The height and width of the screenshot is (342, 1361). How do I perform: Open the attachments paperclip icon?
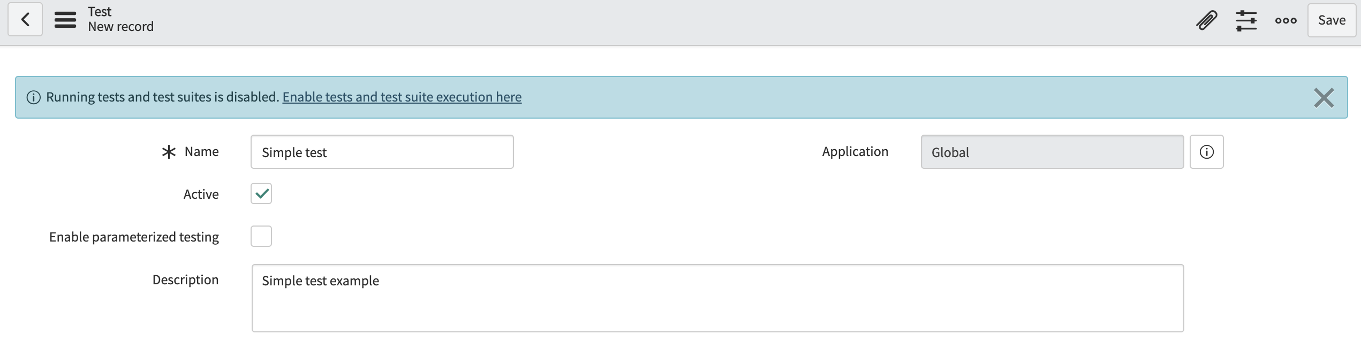tap(1207, 20)
